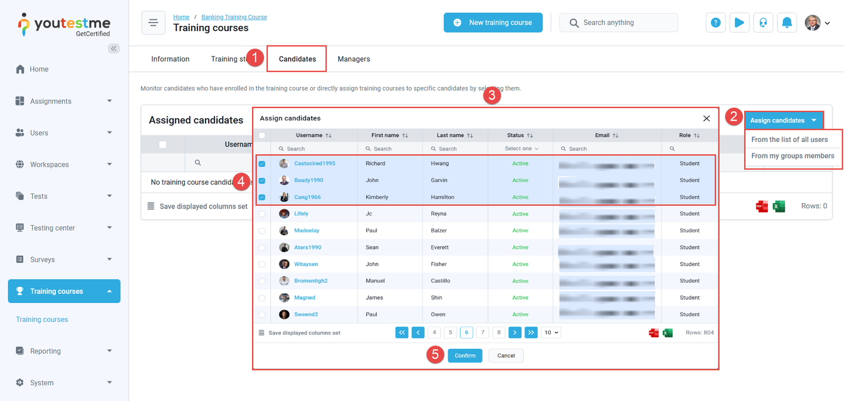844x401 pixels.
Task: Open the Status 'Select one' filter dropdown
Action: tap(521, 149)
